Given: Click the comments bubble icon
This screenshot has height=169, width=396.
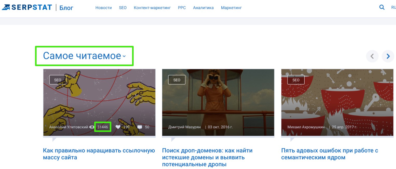Looking at the screenshot, I should 140,127.
